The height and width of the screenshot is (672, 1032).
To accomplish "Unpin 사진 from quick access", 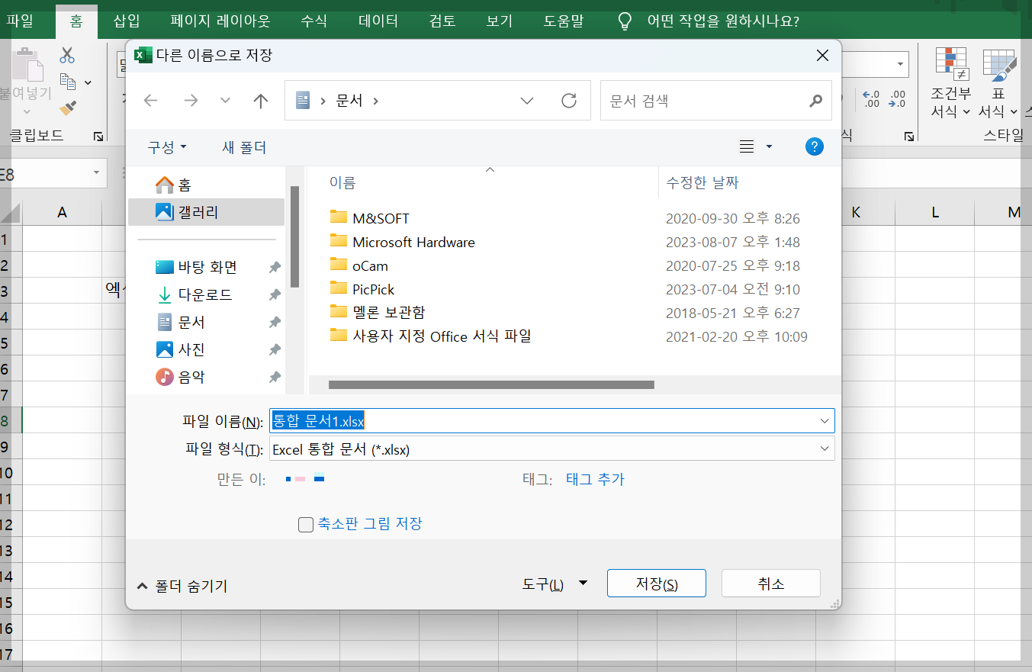I will pos(274,349).
